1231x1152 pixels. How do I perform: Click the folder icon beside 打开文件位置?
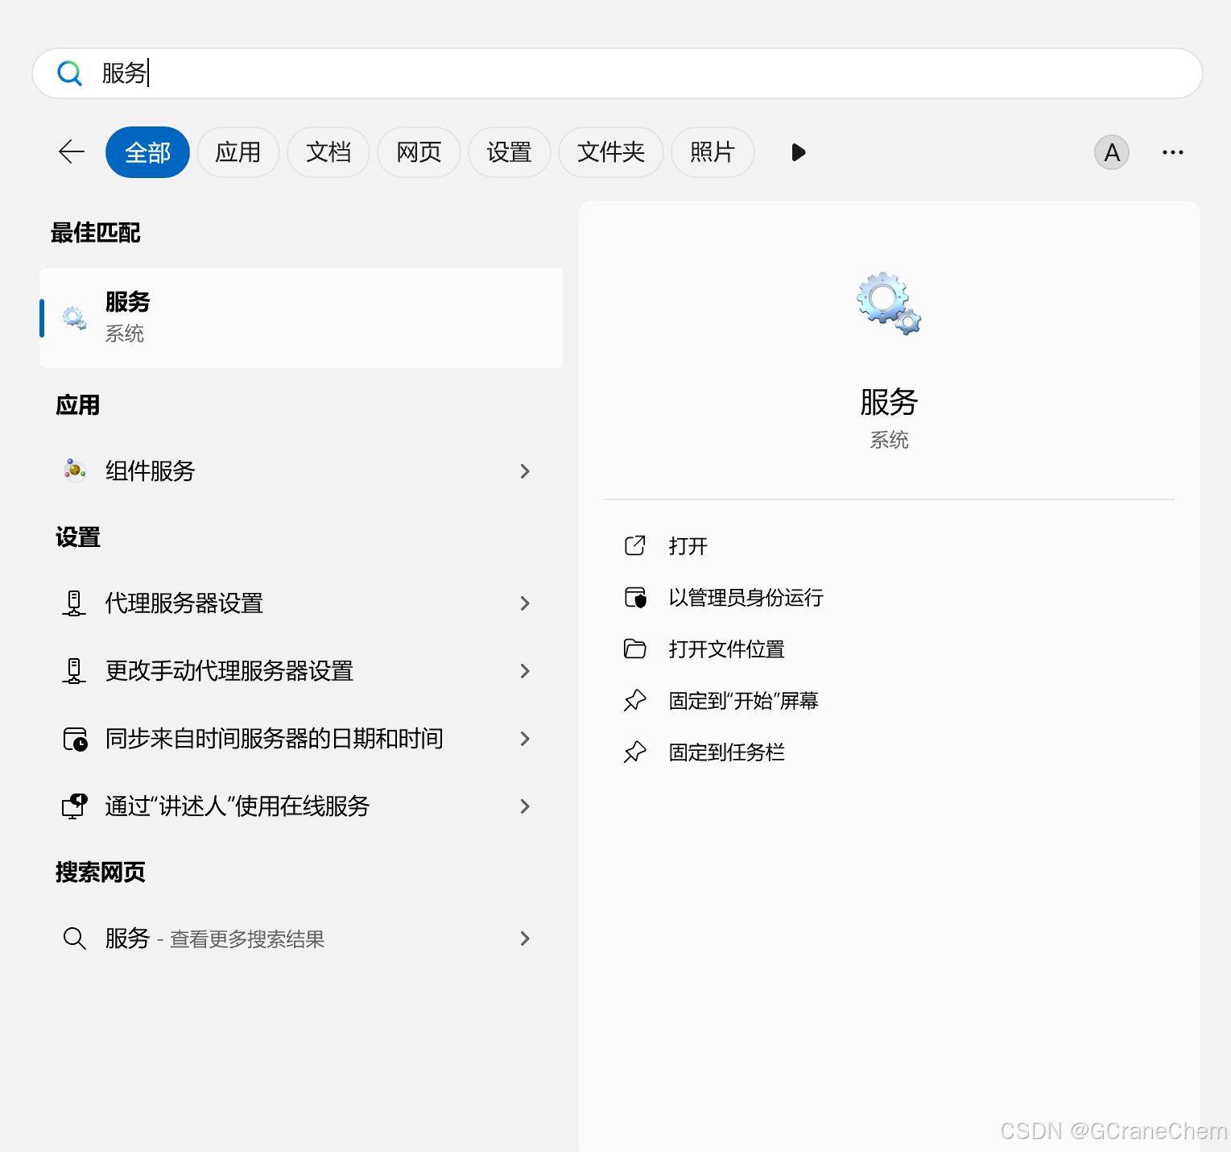click(635, 649)
